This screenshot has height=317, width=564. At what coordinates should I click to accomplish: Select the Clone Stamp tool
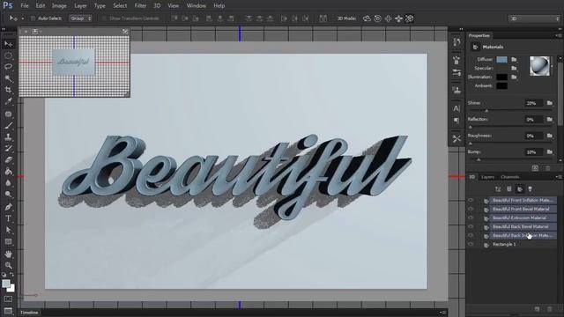(8, 137)
